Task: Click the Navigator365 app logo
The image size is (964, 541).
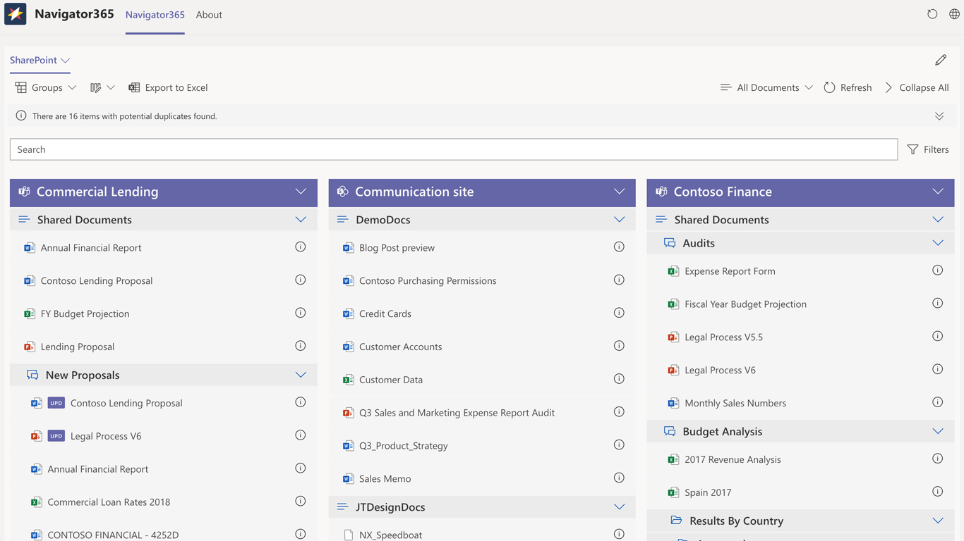Action: click(16, 14)
